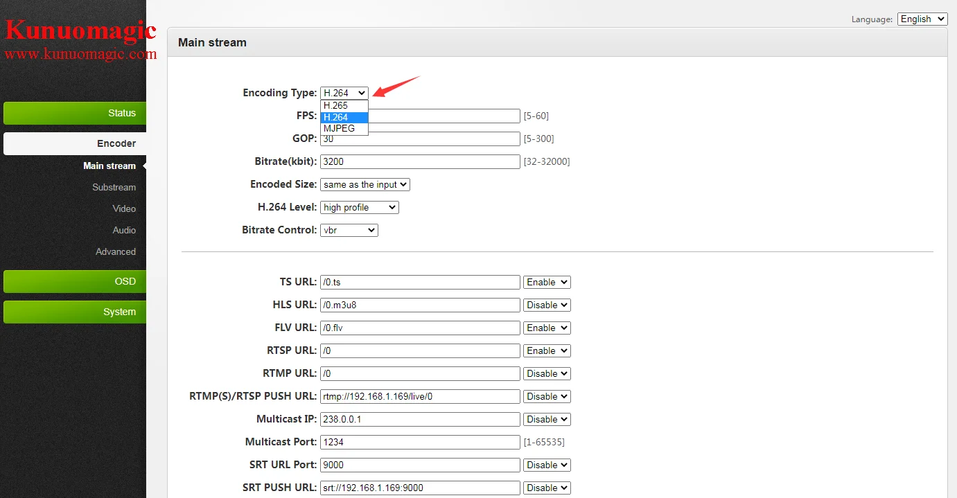The image size is (957, 498).
Task: Click the FPS input field
Action: (x=444, y=116)
